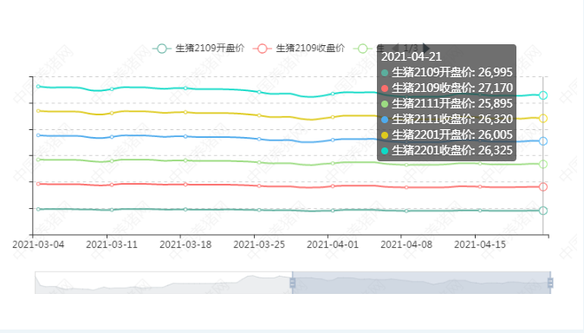This screenshot has width=584, height=333.
Task: Click the 2021-04-08 x-axis date label
Action: (x=406, y=245)
